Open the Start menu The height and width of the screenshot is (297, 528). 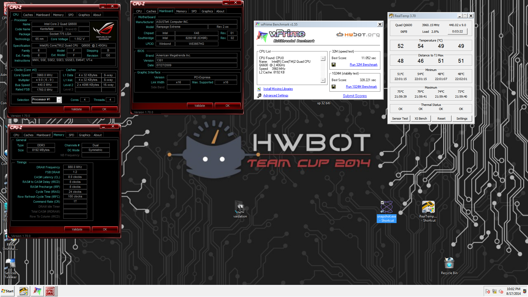pos(8,291)
